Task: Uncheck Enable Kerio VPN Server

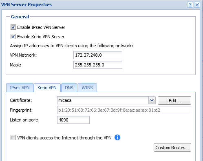Action: pyautogui.click(x=13, y=37)
